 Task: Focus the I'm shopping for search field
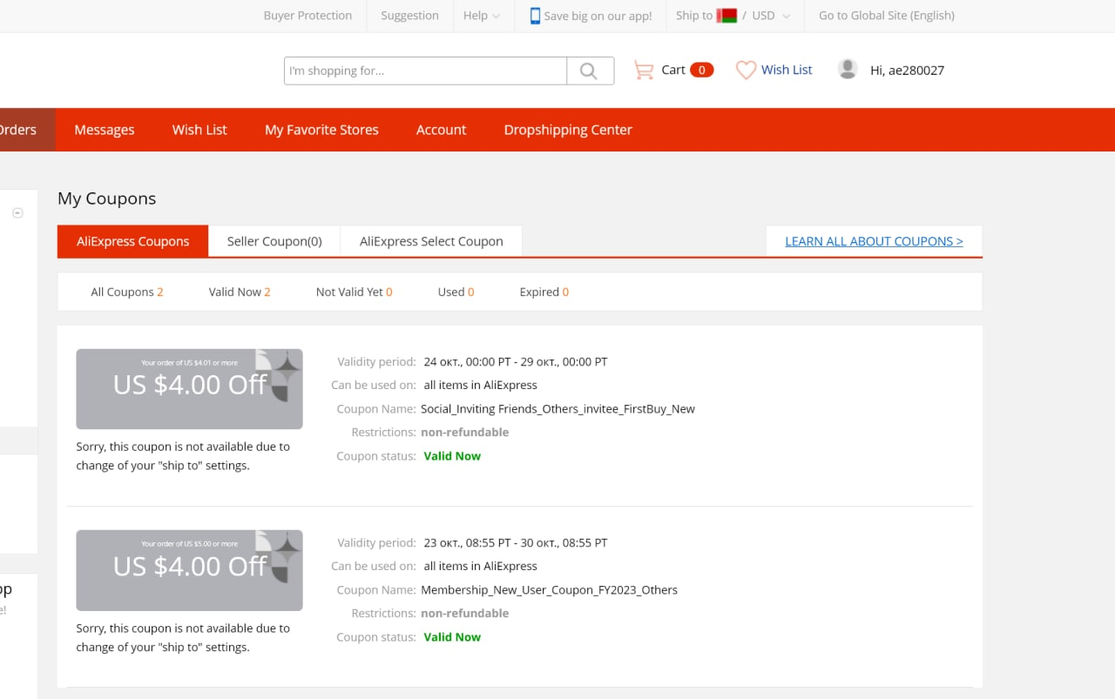point(425,71)
